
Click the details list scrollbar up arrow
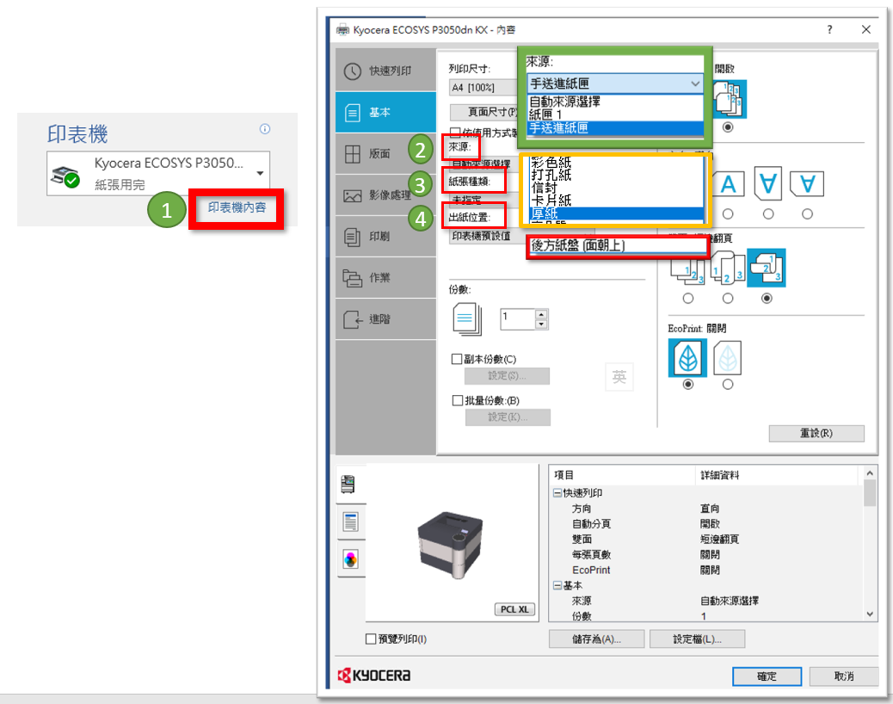(870, 473)
